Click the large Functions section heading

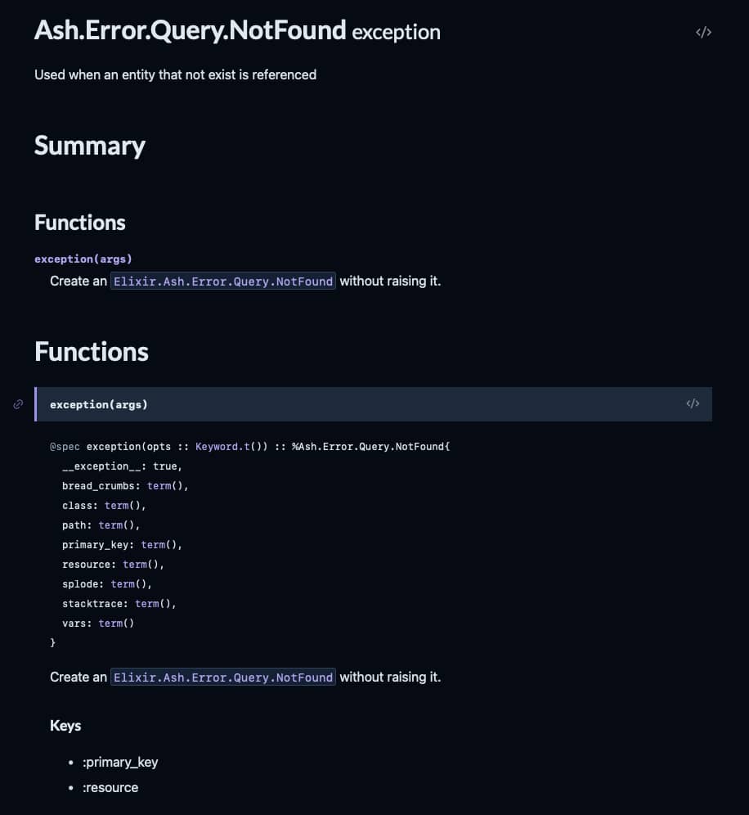(x=92, y=352)
